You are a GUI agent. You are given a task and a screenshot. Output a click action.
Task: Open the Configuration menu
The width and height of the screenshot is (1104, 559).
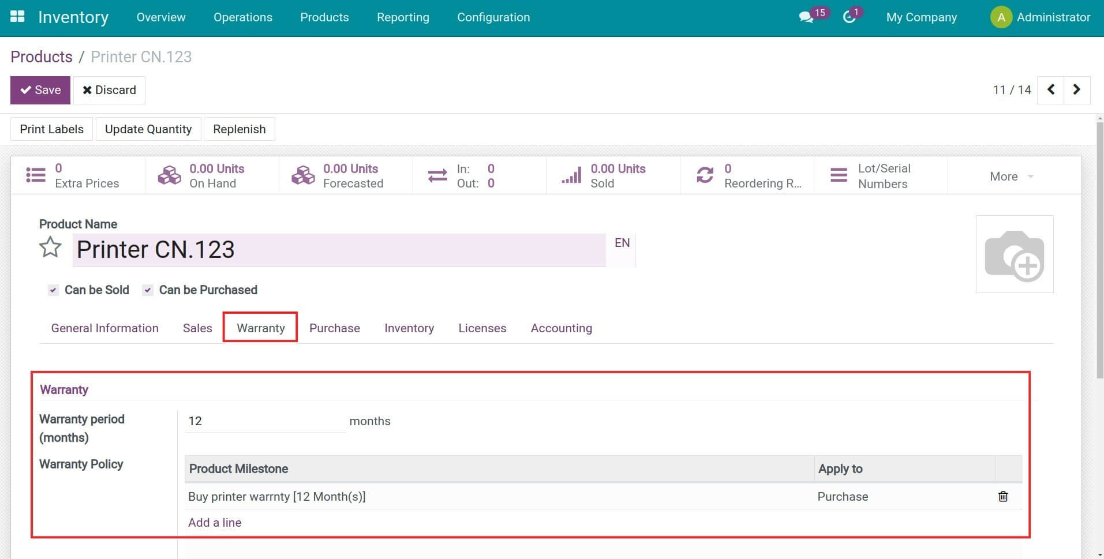click(493, 17)
